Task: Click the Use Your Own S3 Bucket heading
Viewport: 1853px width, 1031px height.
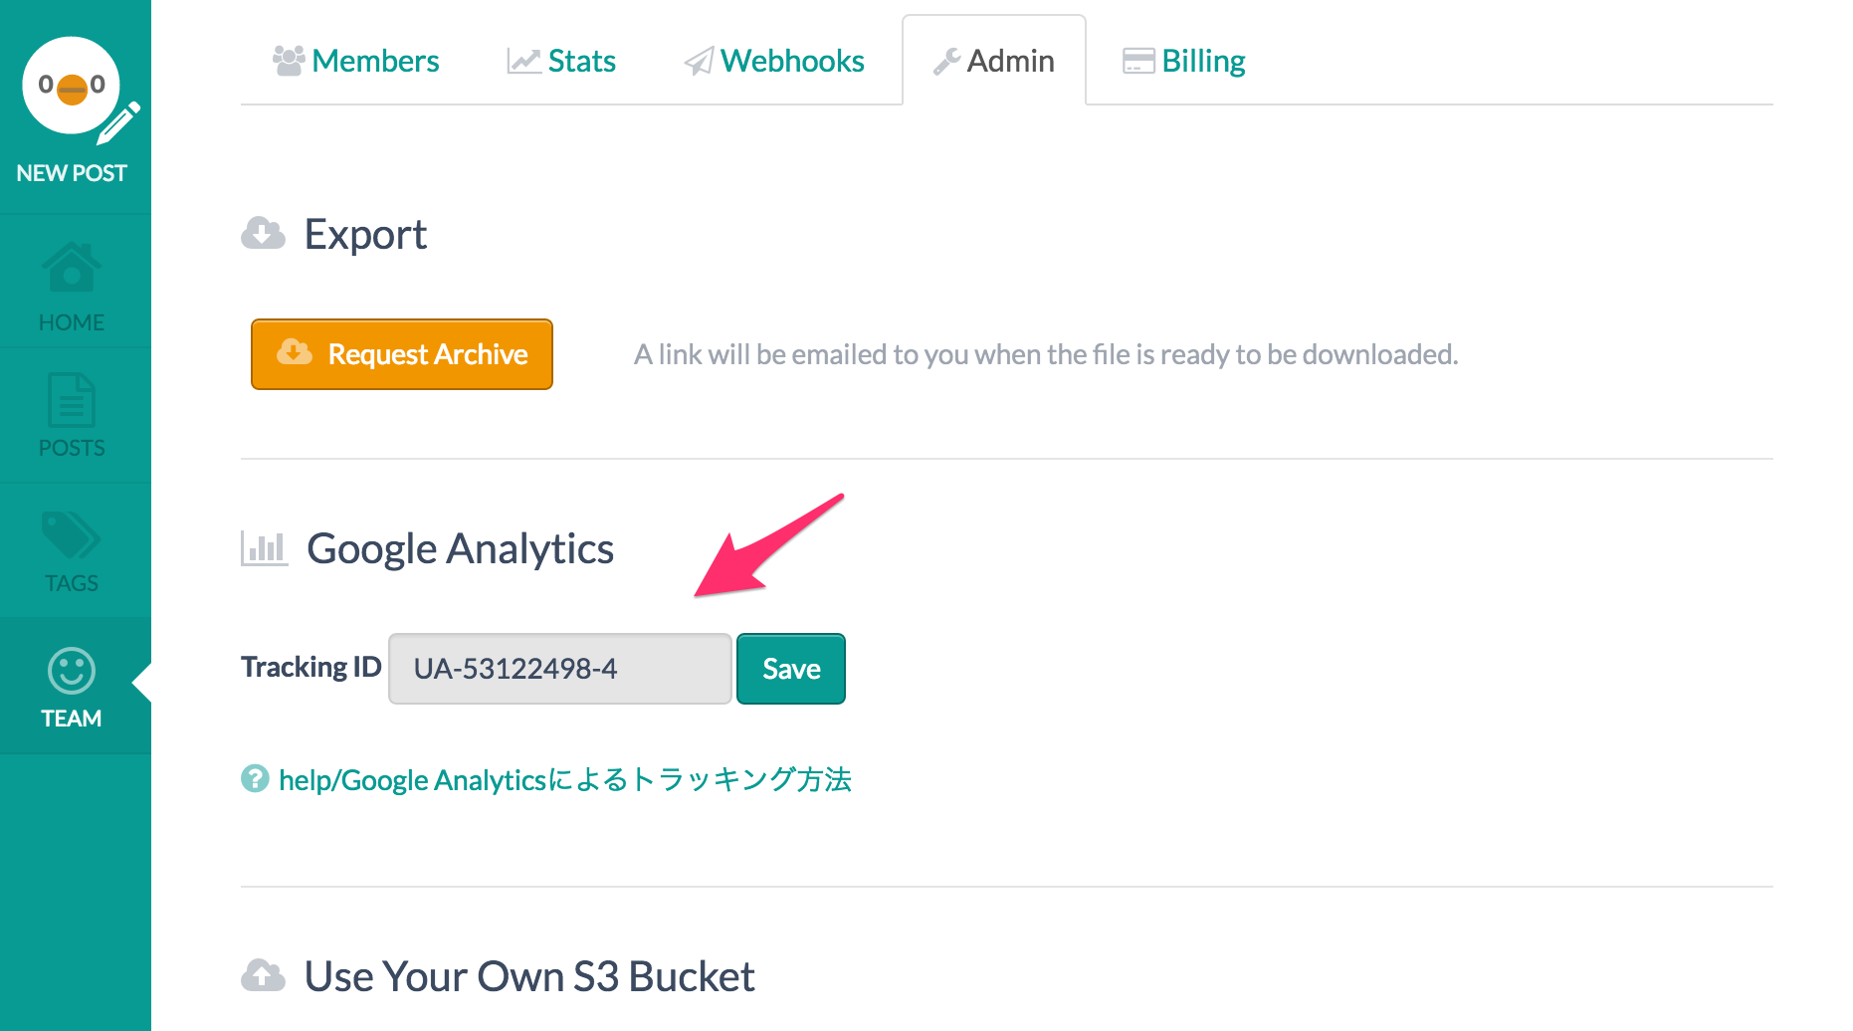Action: pyautogui.click(x=529, y=976)
